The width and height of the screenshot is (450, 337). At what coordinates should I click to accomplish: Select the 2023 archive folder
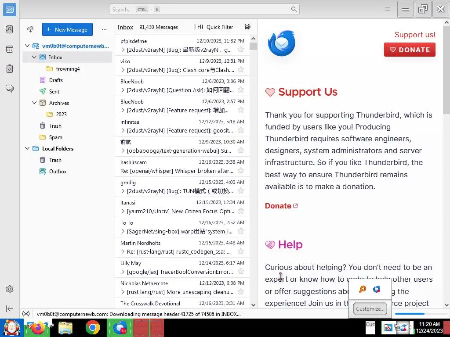(x=67, y=115)
